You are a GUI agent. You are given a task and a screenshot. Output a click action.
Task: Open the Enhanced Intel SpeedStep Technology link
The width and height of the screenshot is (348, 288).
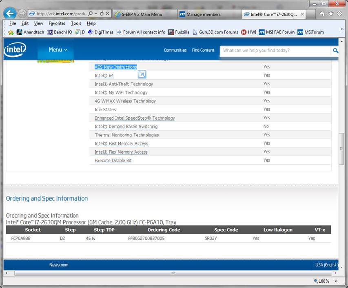pyautogui.click(x=135, y=118)
